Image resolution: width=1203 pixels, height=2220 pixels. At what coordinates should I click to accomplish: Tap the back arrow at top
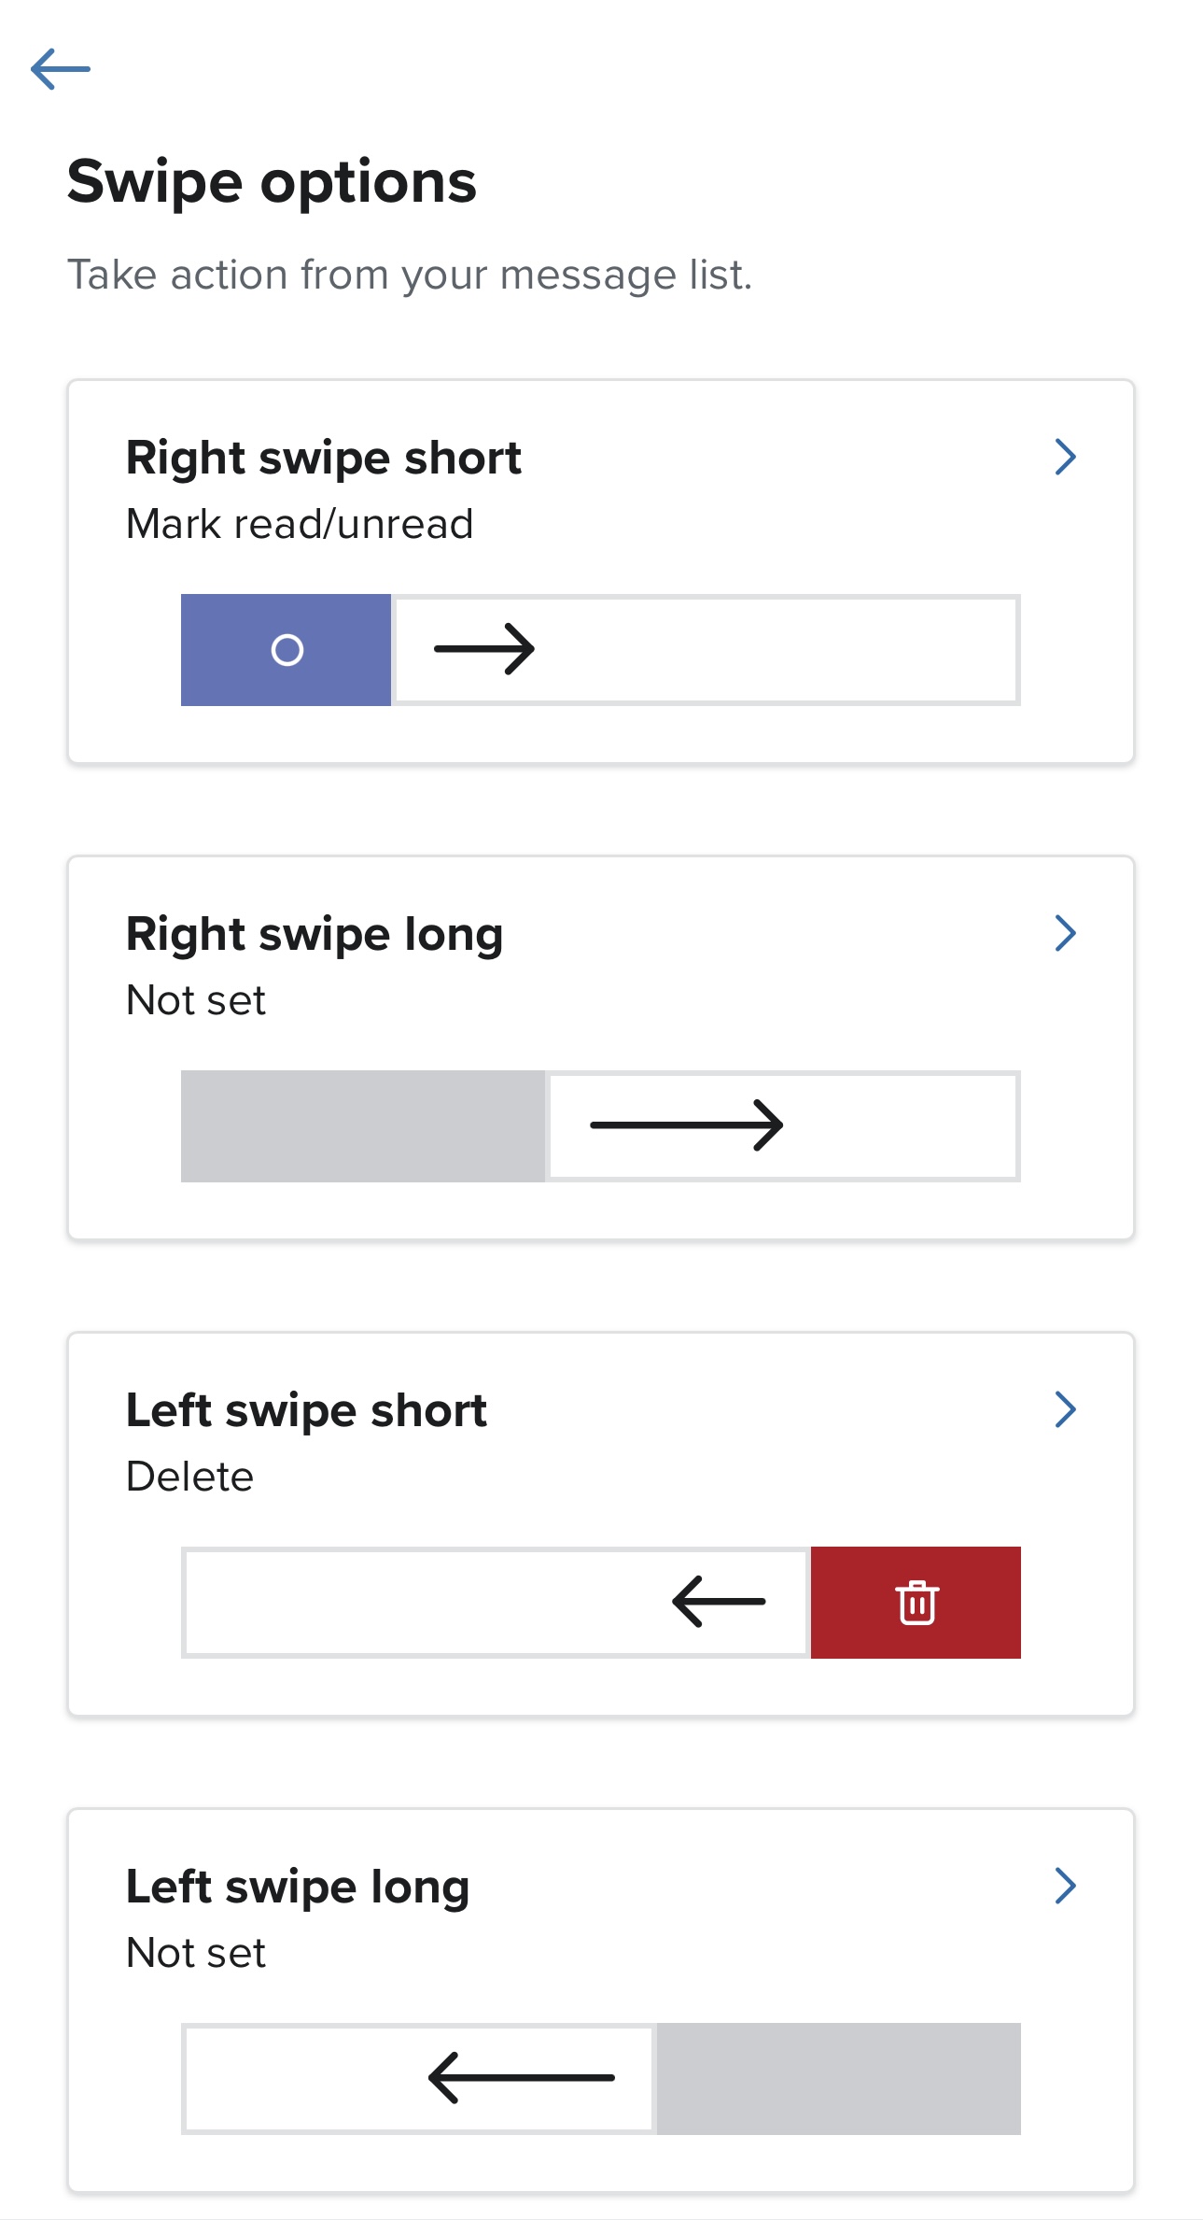click(x=60, y=69)
